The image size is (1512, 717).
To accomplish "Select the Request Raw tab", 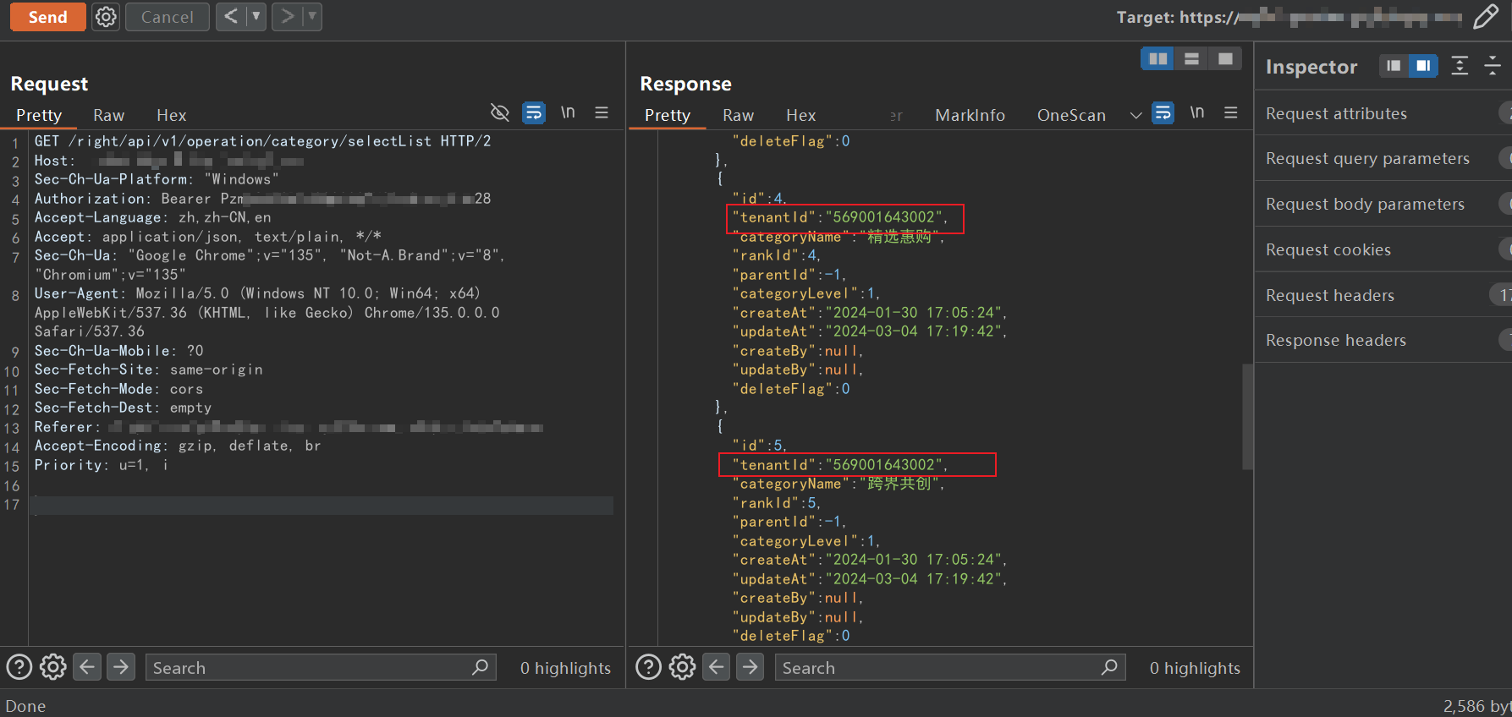I will click(108, 115).
